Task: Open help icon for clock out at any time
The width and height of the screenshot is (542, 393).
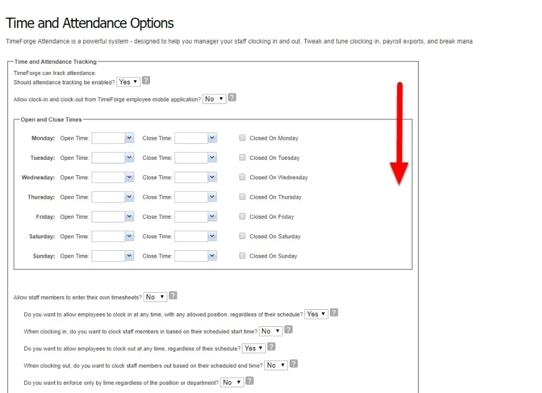Action: [x=271, y=346]
